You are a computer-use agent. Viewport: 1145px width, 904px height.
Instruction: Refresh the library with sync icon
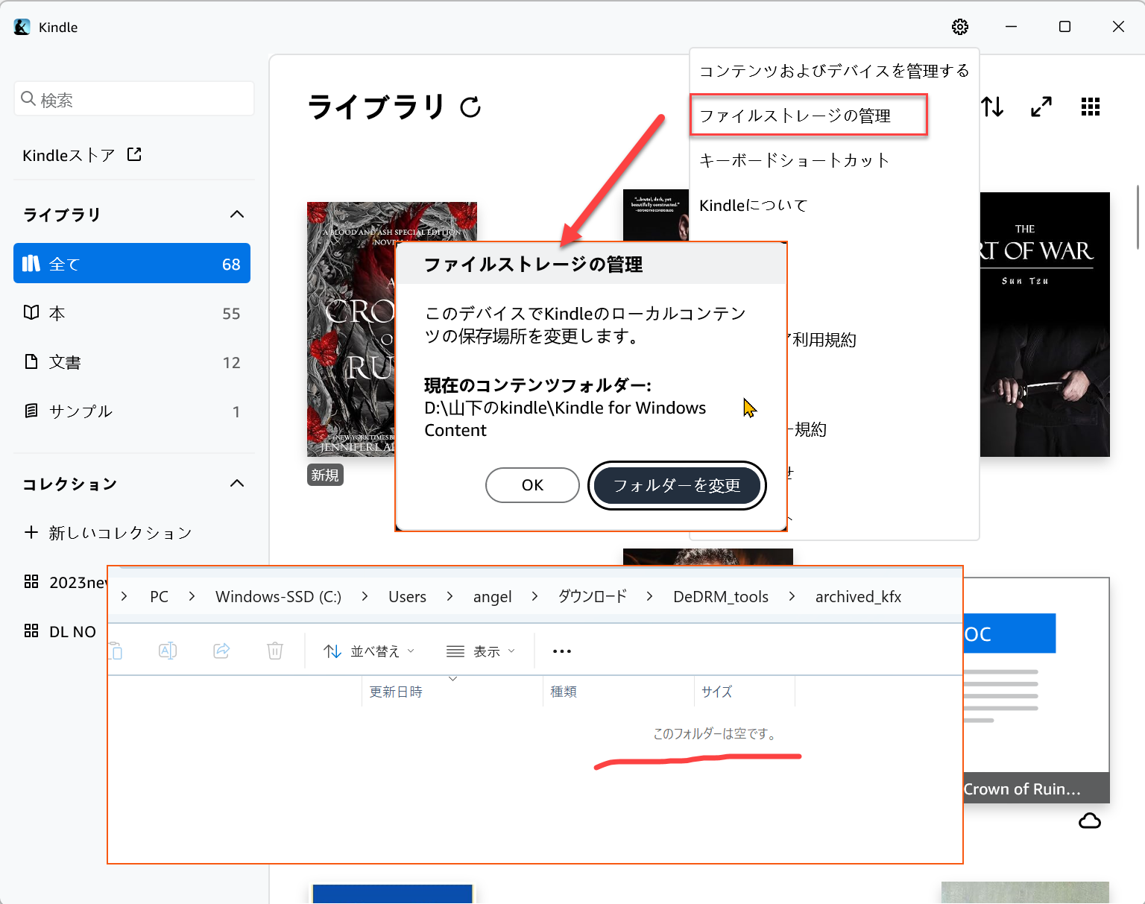point(470,107)
